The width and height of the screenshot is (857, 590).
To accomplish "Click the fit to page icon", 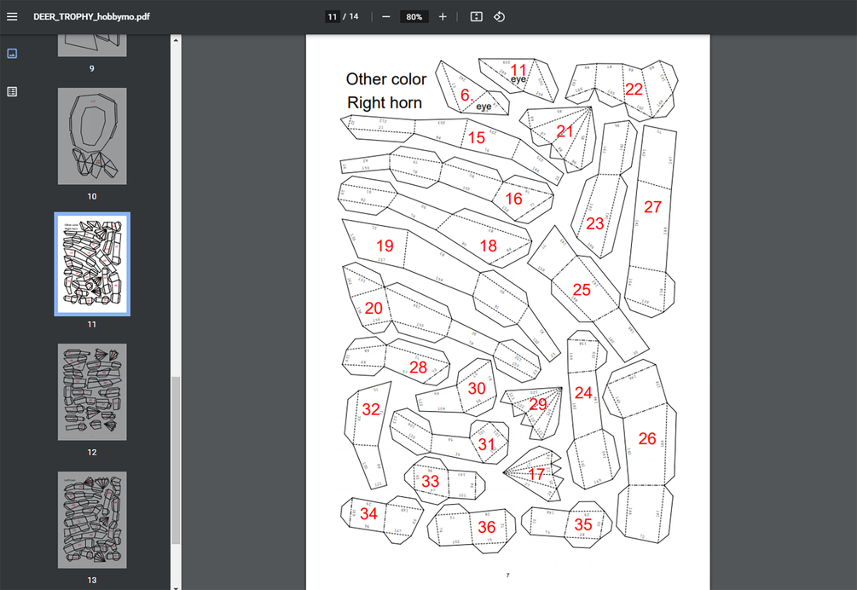I will (x=477, y=16).
